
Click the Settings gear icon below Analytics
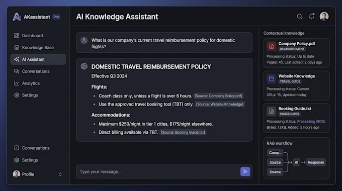click(17, 95)
